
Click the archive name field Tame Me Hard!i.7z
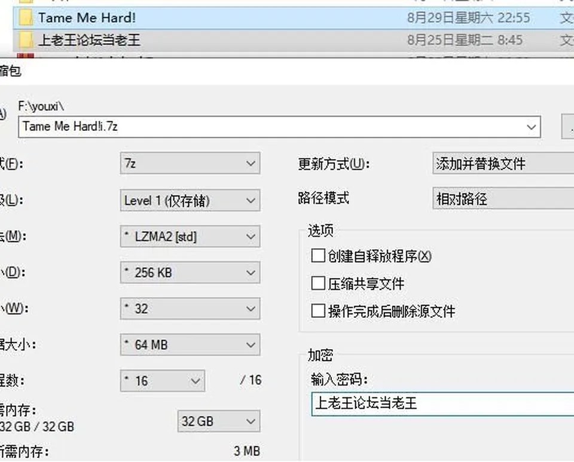(279, 127)
